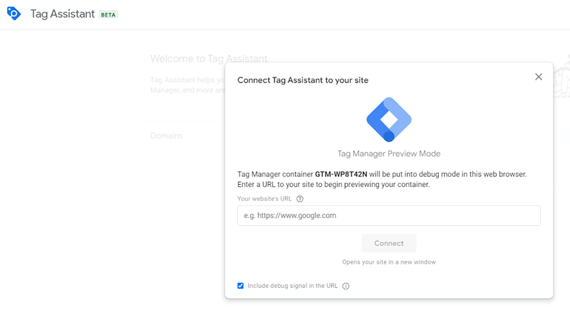Click the Connect button
570x312 pixels.
[388, 243]
